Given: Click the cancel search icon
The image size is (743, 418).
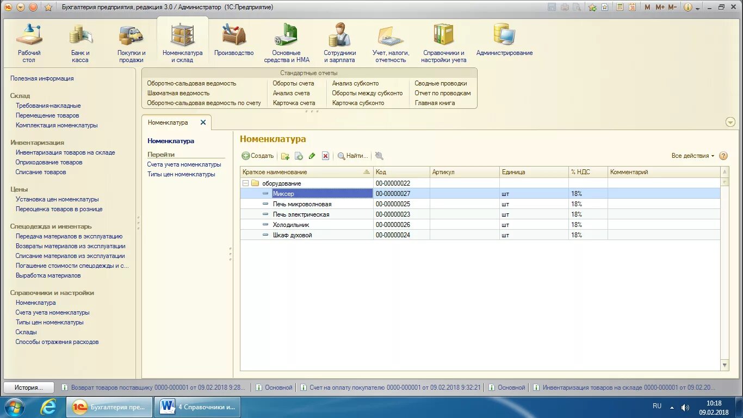Looking at the screenshot, I should pos(379,156).
